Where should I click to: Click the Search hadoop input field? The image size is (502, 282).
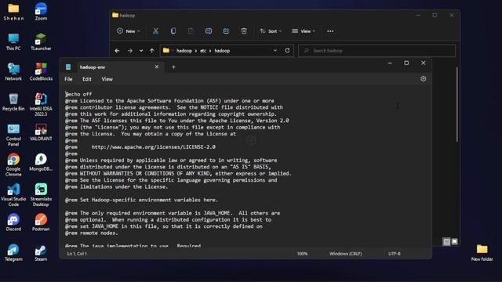point(376,50)
